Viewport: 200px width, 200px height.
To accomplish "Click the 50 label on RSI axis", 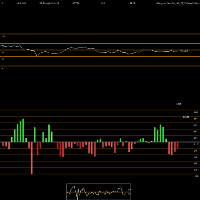I will coord(3,52).
